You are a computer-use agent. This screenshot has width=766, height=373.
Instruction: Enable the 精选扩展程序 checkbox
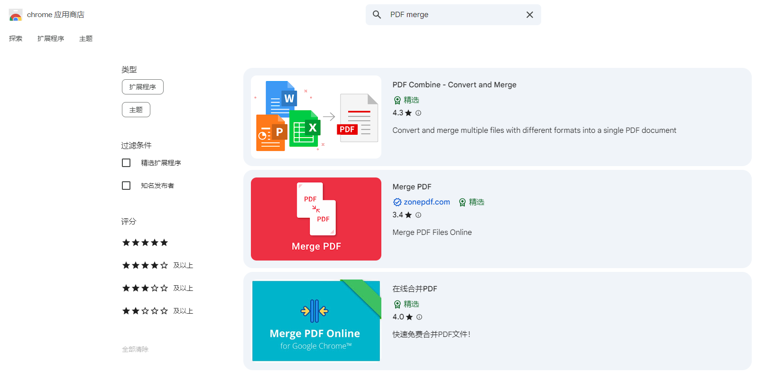(x=126, y=163)
